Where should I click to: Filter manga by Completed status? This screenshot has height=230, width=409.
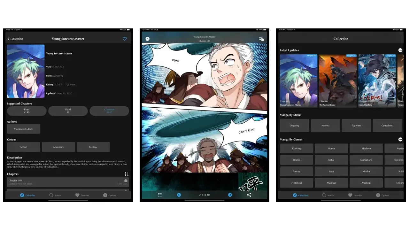pos(387,126)
